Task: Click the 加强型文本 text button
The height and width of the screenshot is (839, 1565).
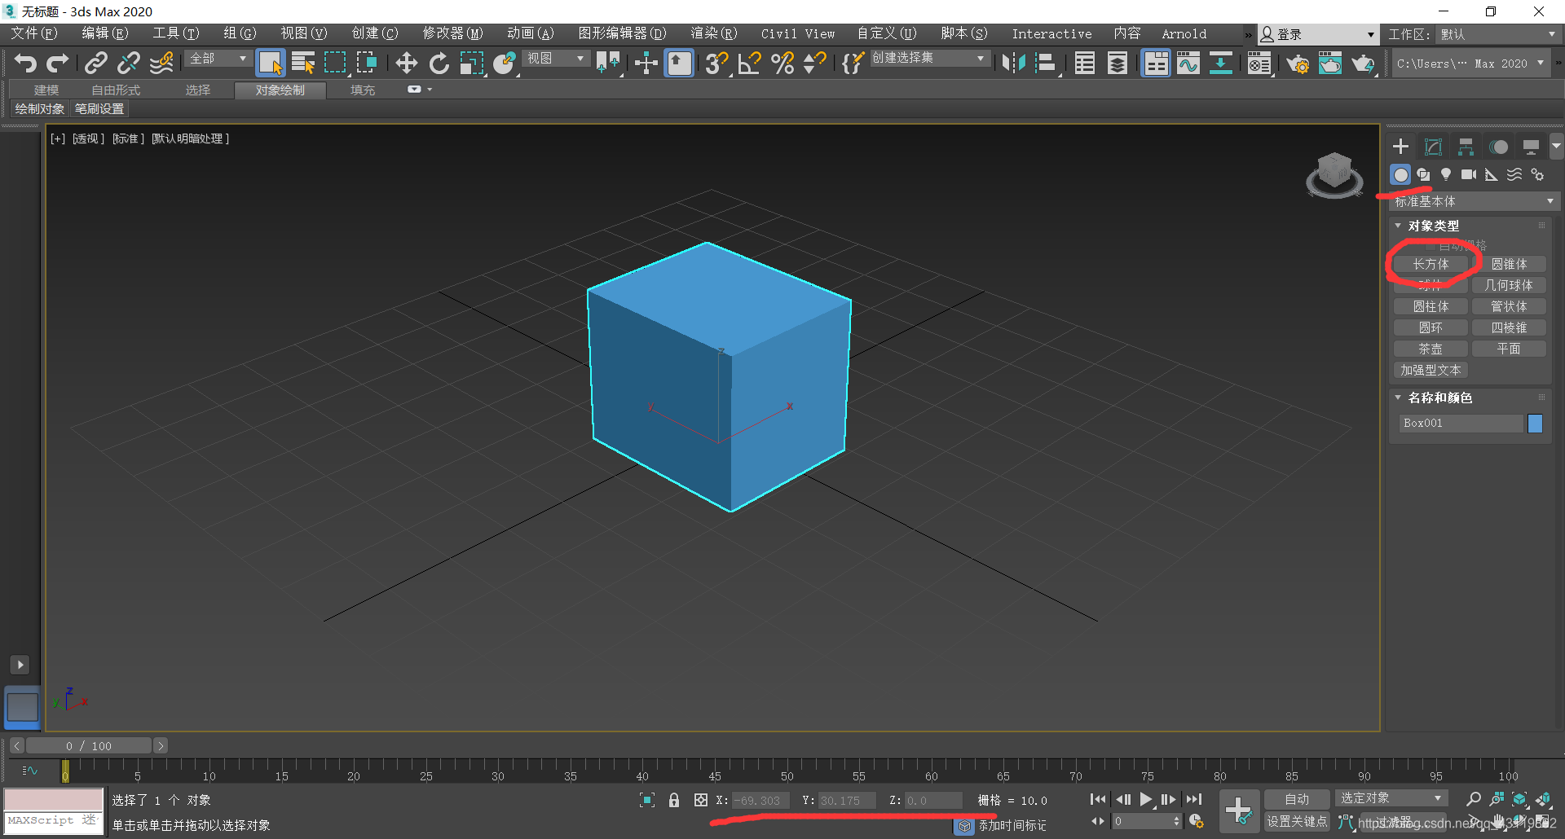Action: pyautogui.click(x=1431, y=370)
